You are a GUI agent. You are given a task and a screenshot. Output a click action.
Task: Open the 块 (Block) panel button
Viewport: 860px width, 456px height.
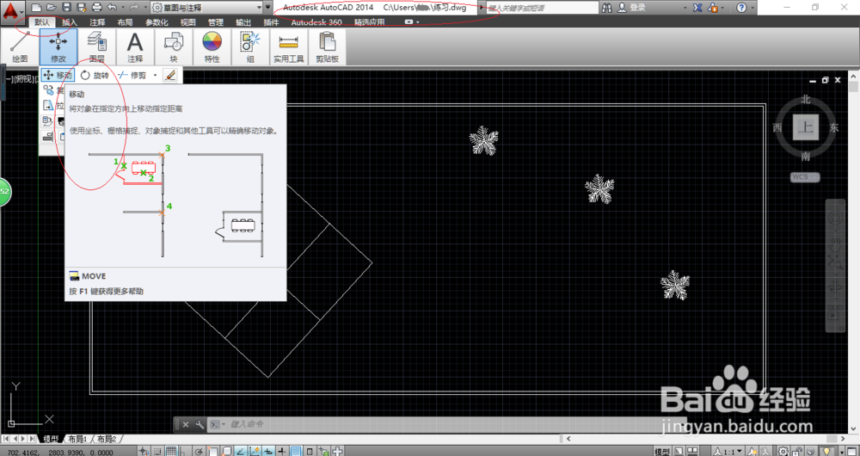pyautogui.click(x=174, y=46)
